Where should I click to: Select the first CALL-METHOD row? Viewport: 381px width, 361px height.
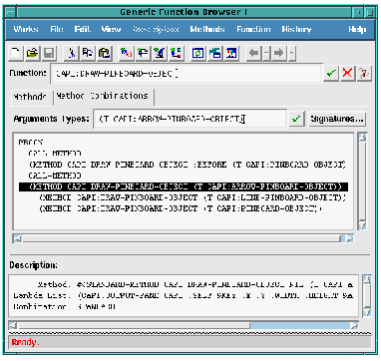[x=55, y=154]
